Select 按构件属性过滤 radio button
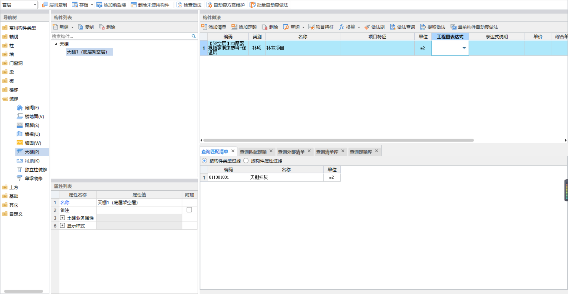Viewport: 568px width, 294px height. [246, 161]
